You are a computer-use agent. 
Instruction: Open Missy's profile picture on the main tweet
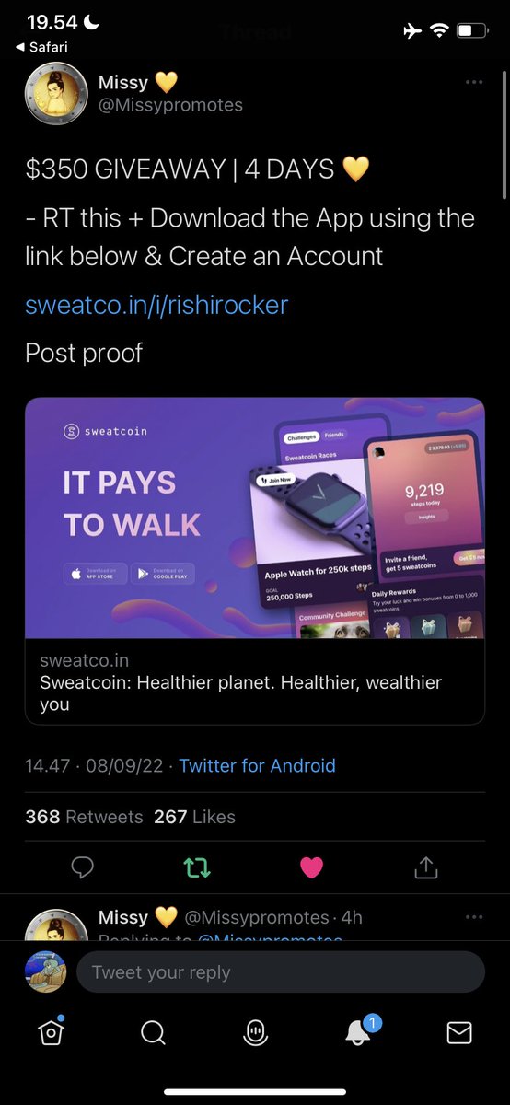click(x=56, y=93)
